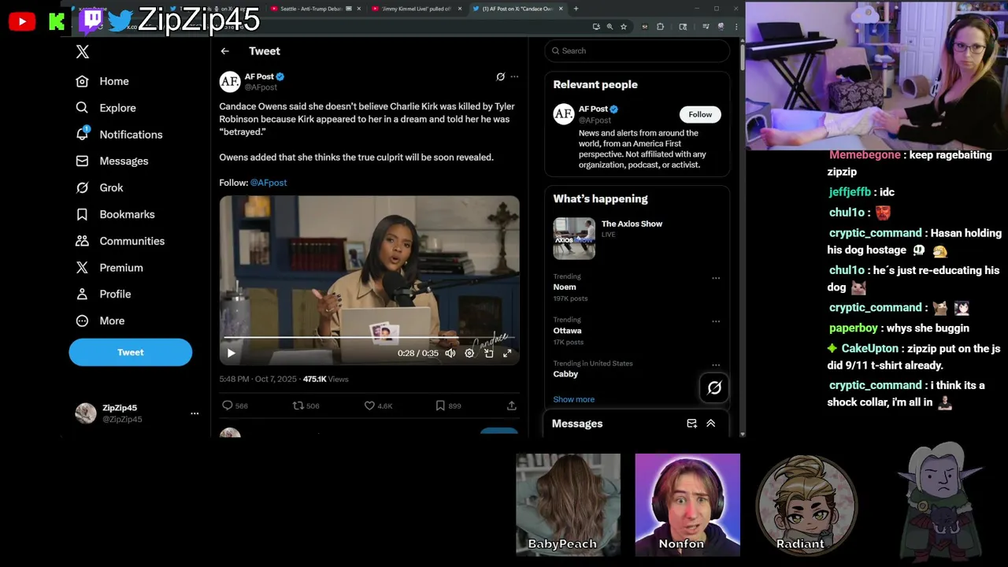The width and height of the screenshot is (1008, 567).
Task: Click the Twitch logo in stream overlay
Action: [x=91, y=20]
